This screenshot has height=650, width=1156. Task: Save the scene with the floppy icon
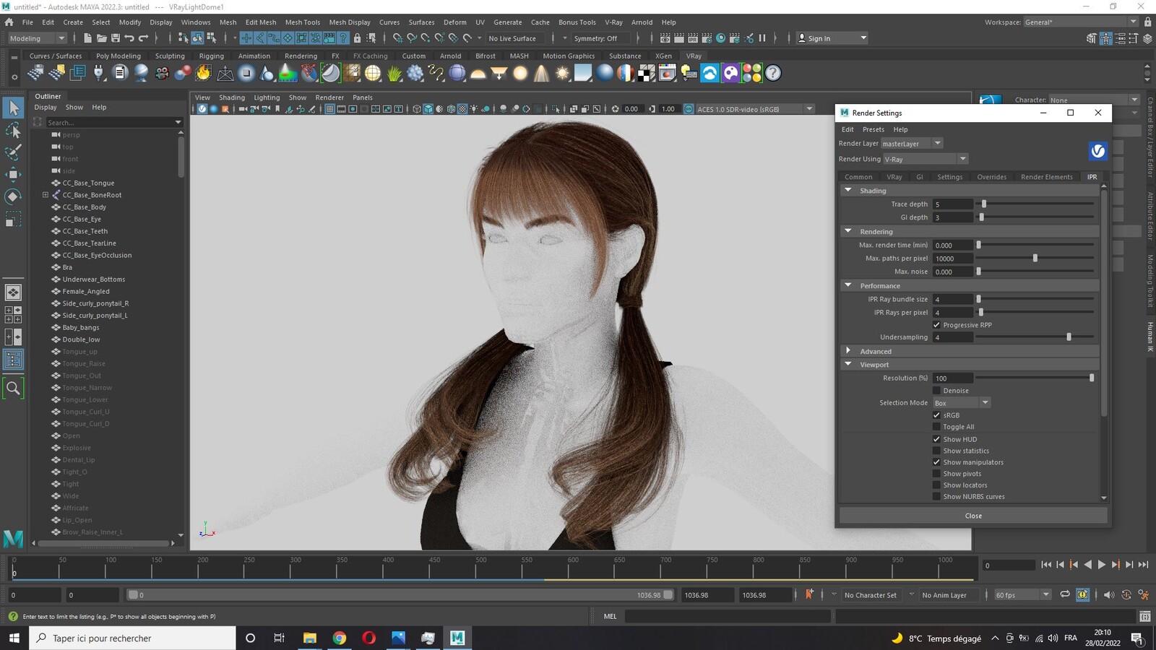[x=115, y=38]
